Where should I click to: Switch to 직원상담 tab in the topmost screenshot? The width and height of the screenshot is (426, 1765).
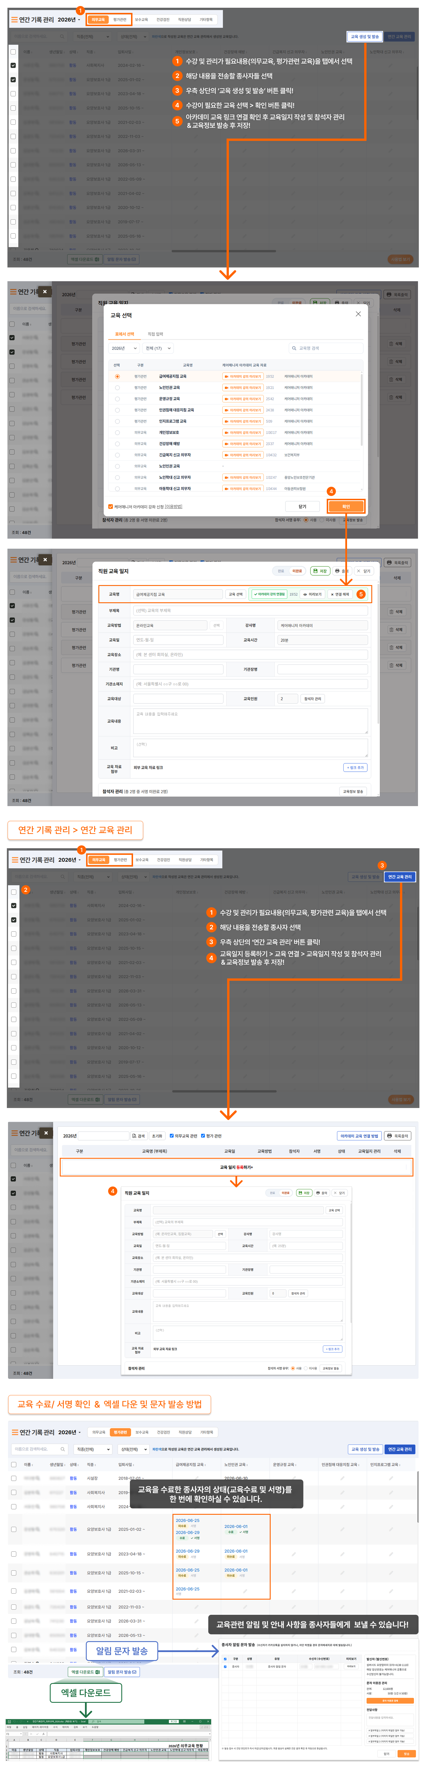tap(185, 20)
